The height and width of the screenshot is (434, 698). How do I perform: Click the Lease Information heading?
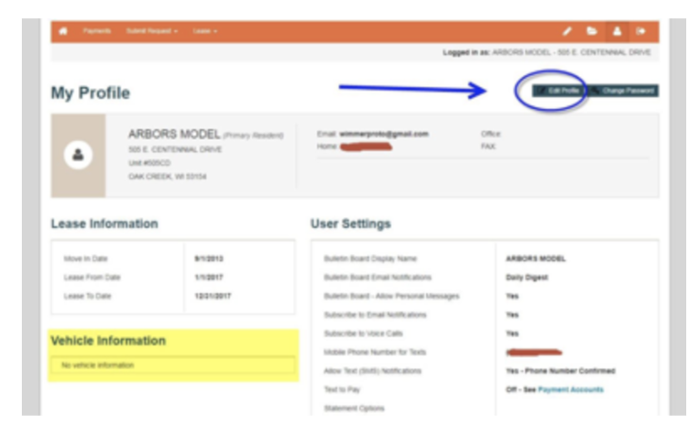[104, 223]
